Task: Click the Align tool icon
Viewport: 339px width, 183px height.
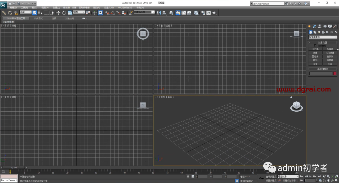Action: (164, 13)
